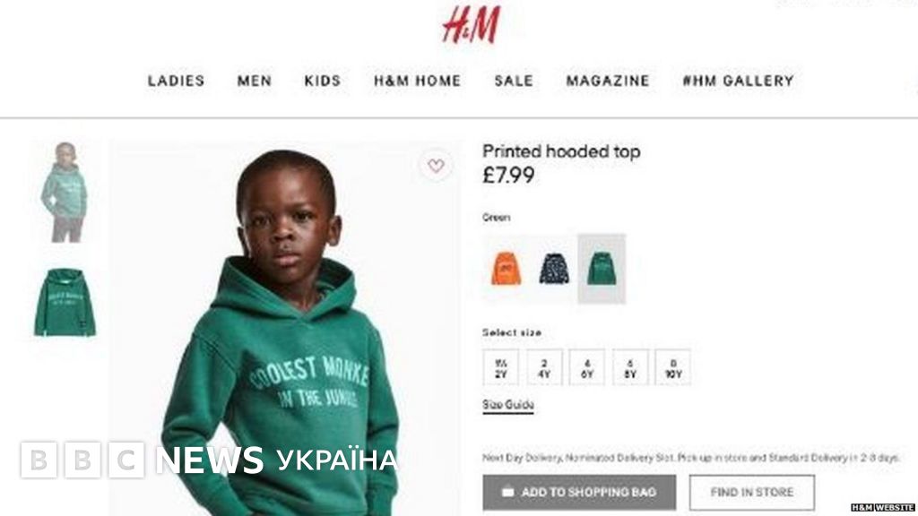Choose the size option ending in 6Y
Screen dimensions: 918x516
[x=586, y=367]
